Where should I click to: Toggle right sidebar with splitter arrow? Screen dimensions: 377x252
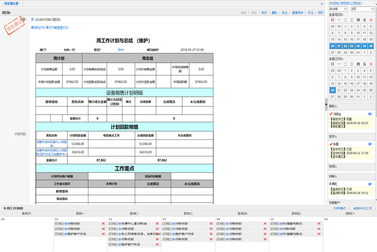click(326, 104)
